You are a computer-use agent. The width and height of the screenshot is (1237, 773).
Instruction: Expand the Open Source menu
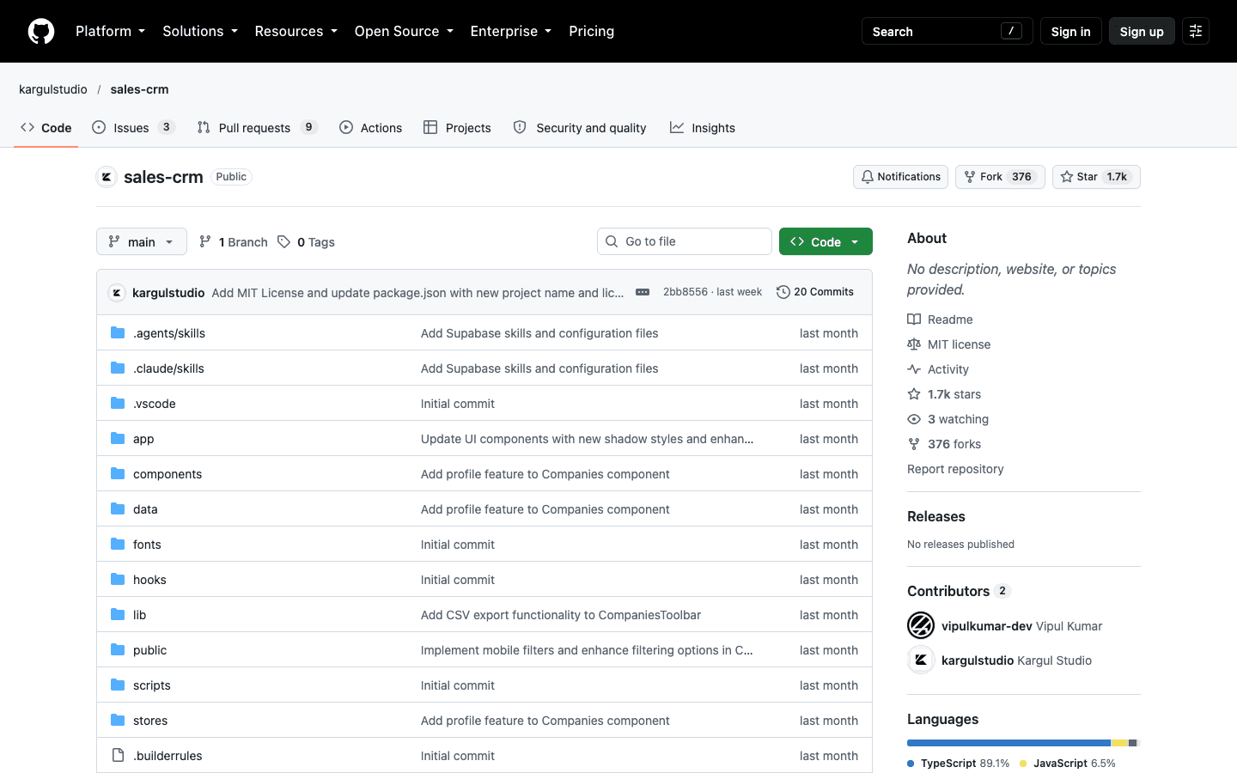tap(404, 31)
